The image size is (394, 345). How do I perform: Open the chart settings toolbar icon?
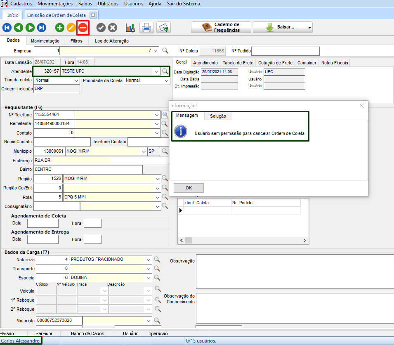click(x=130, y=28)
